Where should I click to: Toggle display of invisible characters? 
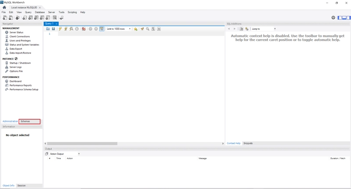tap(153, 29)
